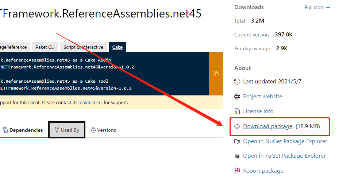Open in NuGet Package Explorer link
This screenshot has height=185, width=362.
285,141
